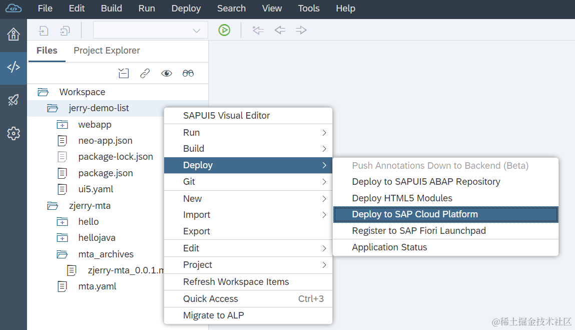Toggle the eye show hidden files icon
Viewport: 575px width, 330px height.
pos(167,74)
